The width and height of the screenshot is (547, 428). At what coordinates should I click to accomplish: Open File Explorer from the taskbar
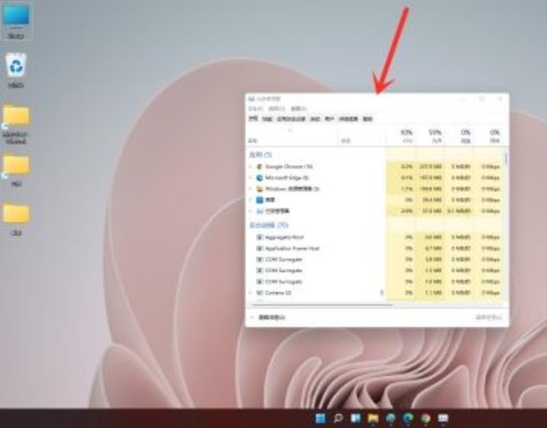point(373,418)
